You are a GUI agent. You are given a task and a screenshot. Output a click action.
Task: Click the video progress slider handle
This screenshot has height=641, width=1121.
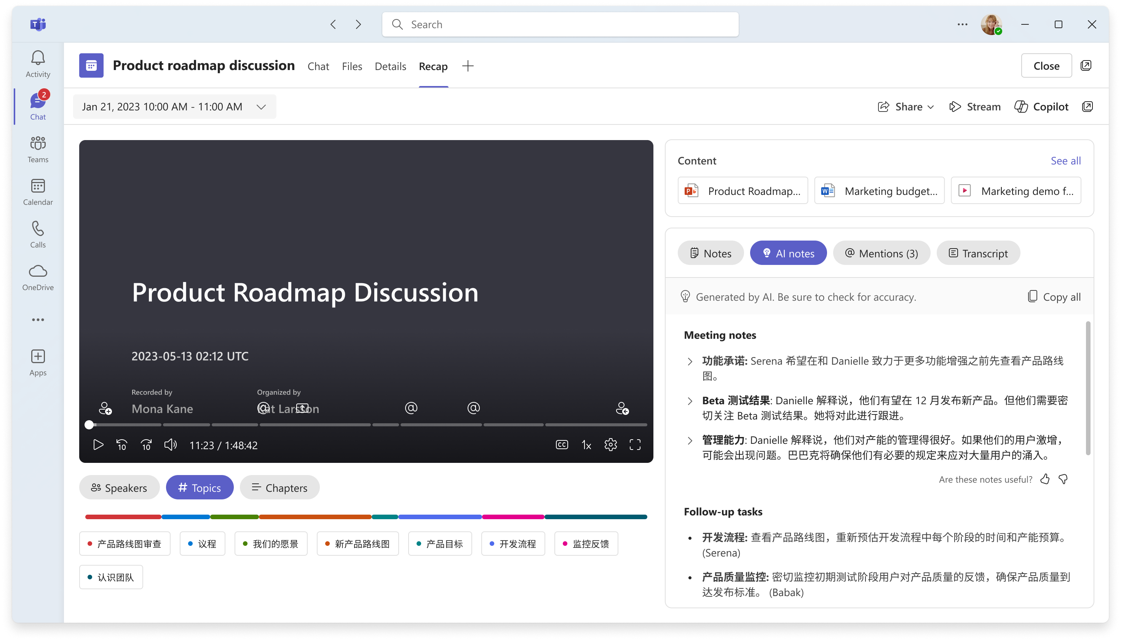pyautogui.click(x=89, y=424)
